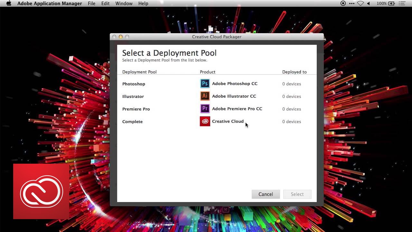
Task: Click the Adobe Illustrator CC product name
Action: [x=234, y=96]
